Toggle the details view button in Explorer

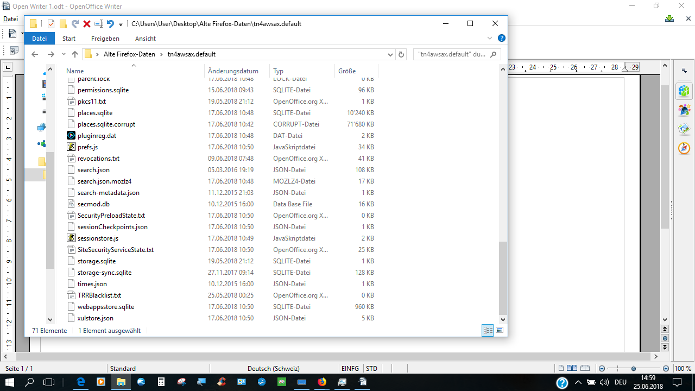click(x=488, y=330)
